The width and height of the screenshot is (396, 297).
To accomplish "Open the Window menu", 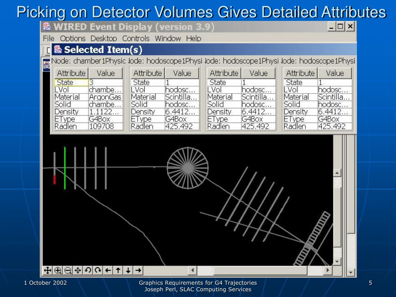I will click(x=168, y=38).
